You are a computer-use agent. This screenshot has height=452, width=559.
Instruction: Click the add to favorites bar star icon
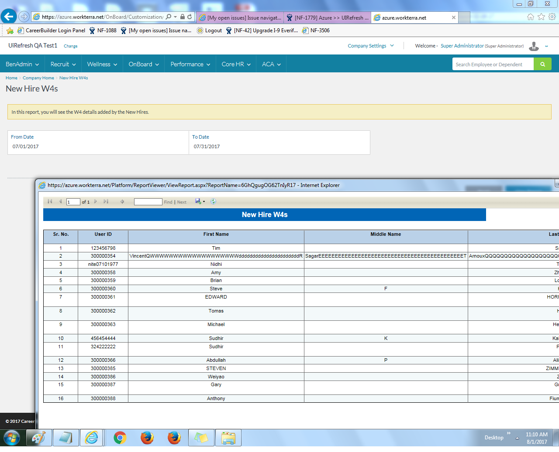(x=10, y=31)
